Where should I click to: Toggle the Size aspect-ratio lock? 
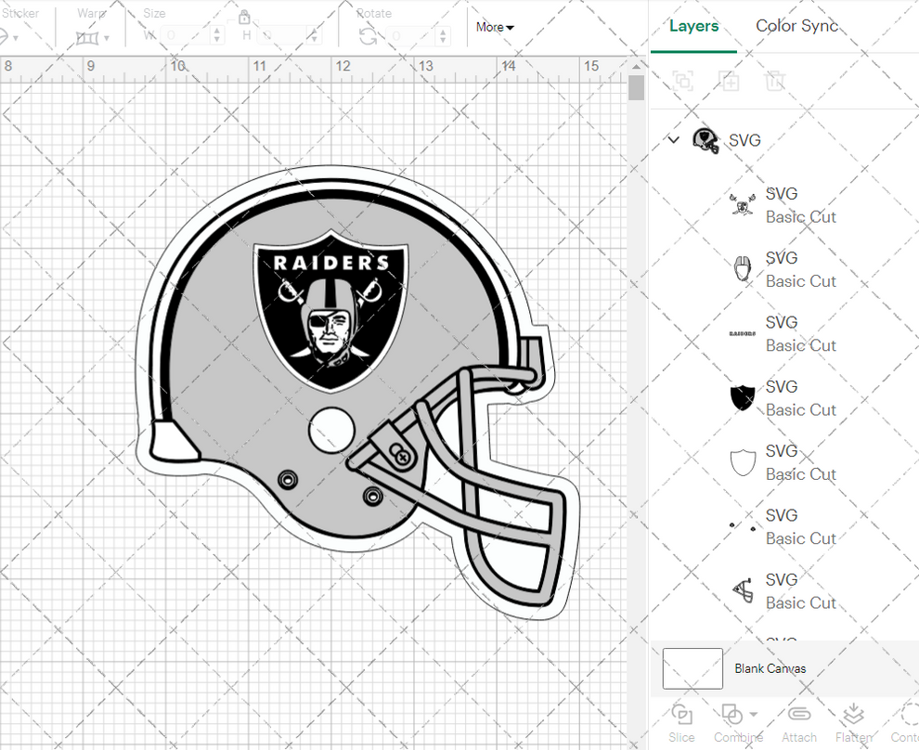pyautogui.click(x=244, y=19)
